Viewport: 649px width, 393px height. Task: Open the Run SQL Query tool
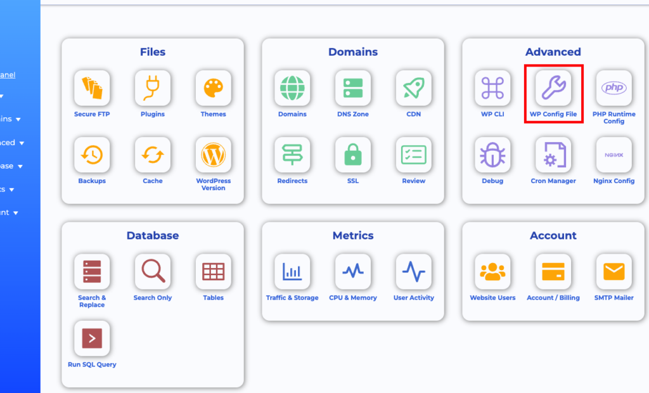pos(92,338)
